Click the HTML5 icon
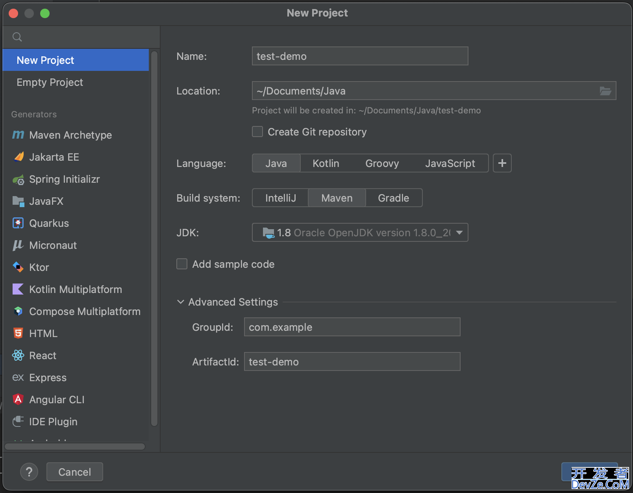The height and width of the screenshot is (493, 633). (x=18, y=334)
